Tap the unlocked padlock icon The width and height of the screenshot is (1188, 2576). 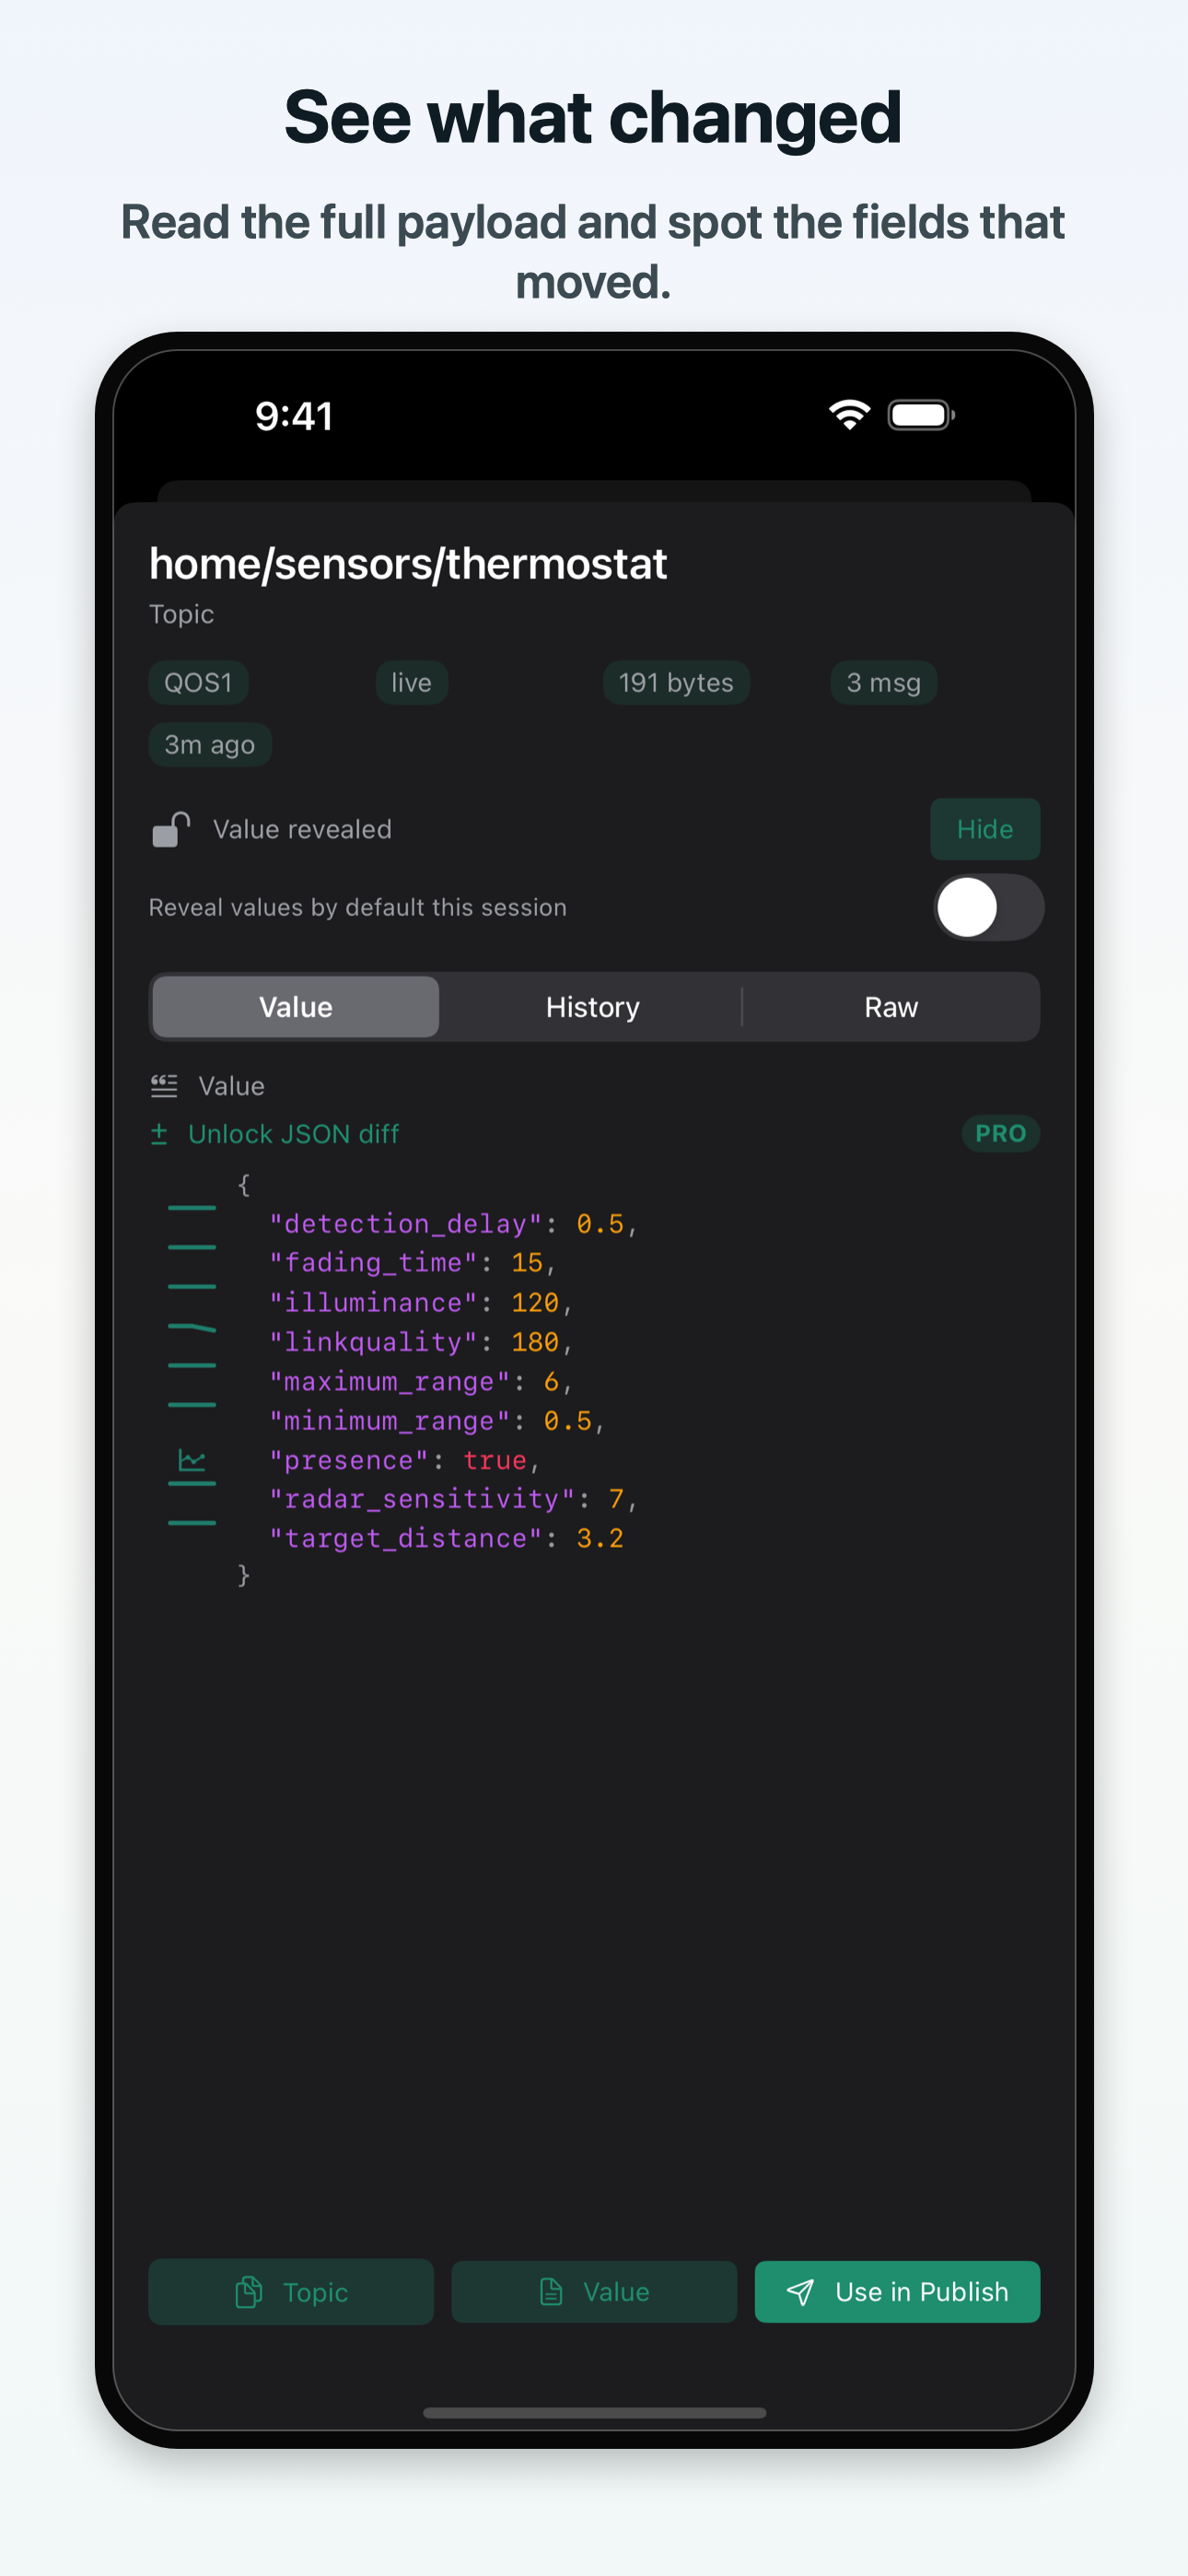point(171,829)
